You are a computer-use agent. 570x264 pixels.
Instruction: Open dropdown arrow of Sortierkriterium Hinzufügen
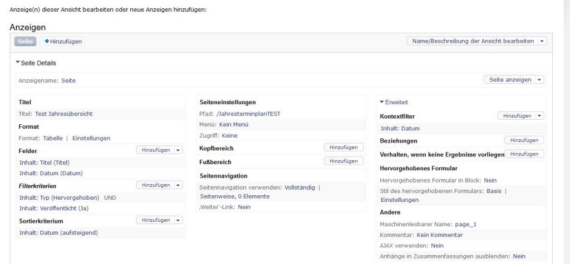click(178, 220)
